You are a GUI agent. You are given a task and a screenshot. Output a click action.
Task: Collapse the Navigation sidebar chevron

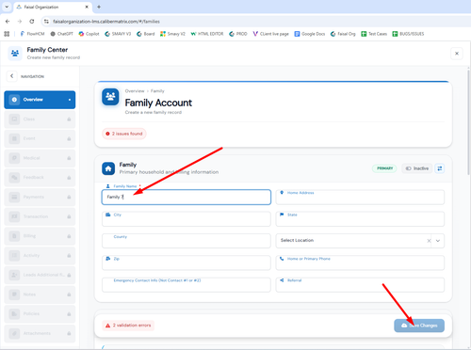point(12,76)
